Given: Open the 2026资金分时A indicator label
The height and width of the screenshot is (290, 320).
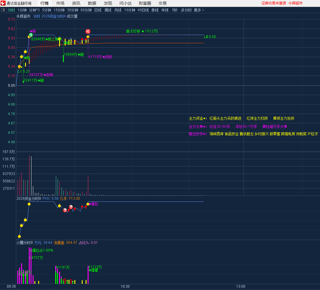Looking at the screenshot, I should point(54,16).
